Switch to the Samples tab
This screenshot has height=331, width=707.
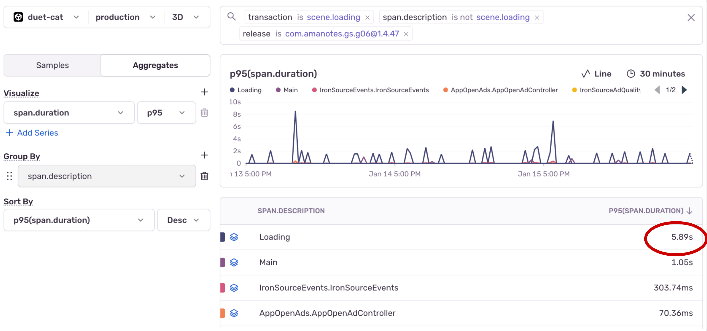pyautogui.click(x=52, y=65)
